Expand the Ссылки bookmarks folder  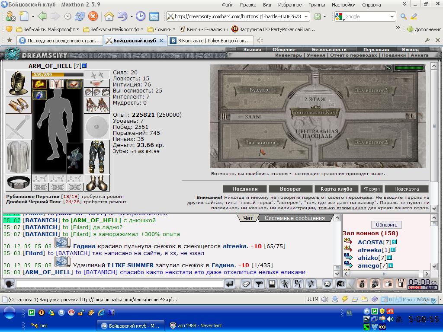click(x=162, y=29)
